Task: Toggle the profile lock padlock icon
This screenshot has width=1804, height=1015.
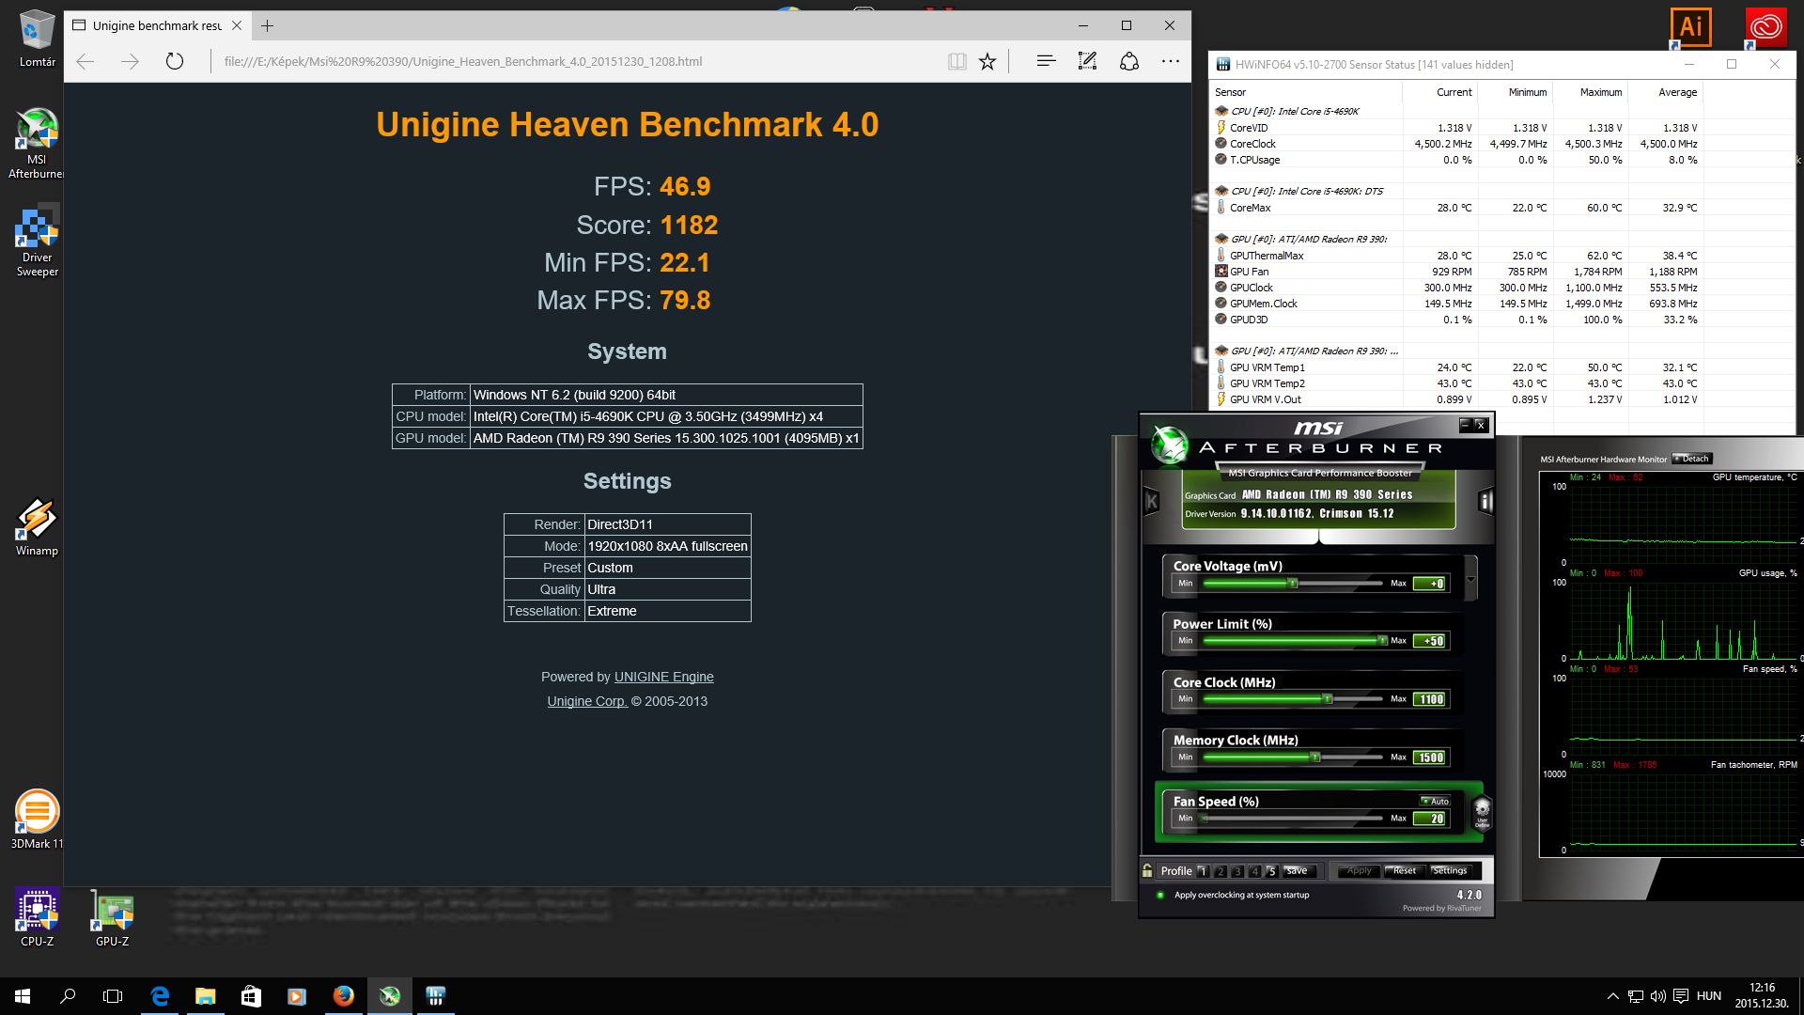Action: 1147,870
